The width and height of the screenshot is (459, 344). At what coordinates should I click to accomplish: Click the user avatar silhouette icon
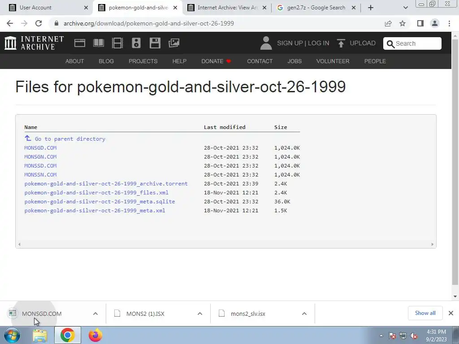coord(266,43)
